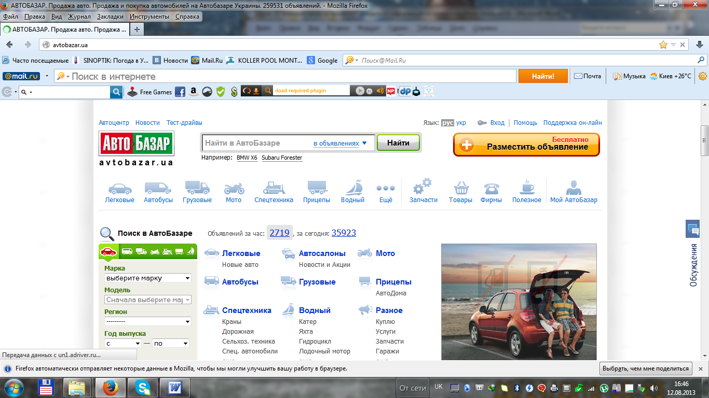Play media using toolbar play button
Viewport: 709px width, 398px height.
[x=360, y=91]
